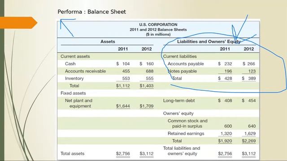Click Accounts payable value '$ 266'
This screenshot has height=161, width=287.
tap(249, 64)
